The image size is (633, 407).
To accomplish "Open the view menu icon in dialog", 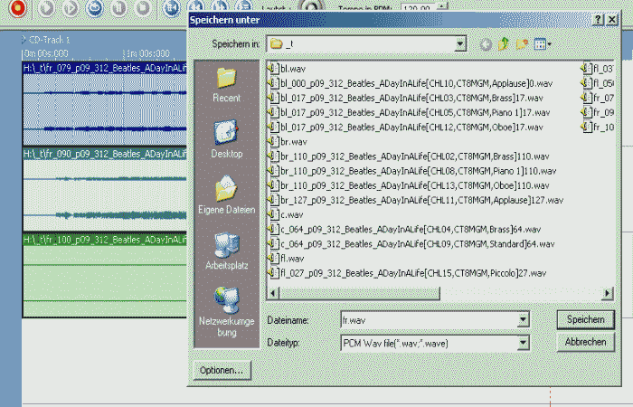I will coord(543,43).
